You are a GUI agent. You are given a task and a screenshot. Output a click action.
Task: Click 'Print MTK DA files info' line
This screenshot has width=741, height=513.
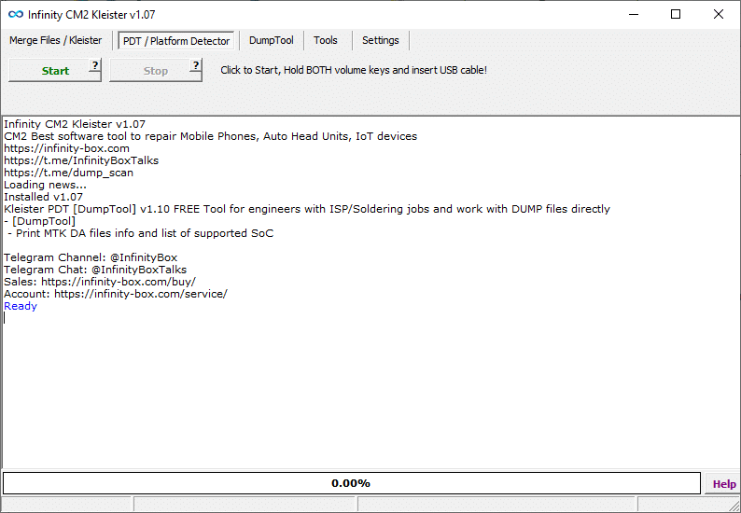pos(140,233)
